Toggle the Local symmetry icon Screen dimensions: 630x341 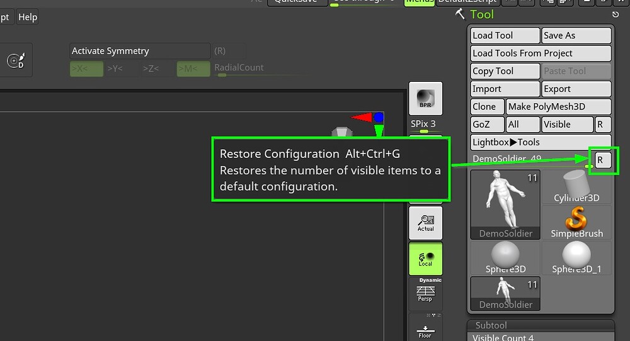(425, 259)
